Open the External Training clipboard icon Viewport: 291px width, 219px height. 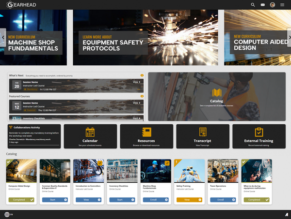coord(259,132)
